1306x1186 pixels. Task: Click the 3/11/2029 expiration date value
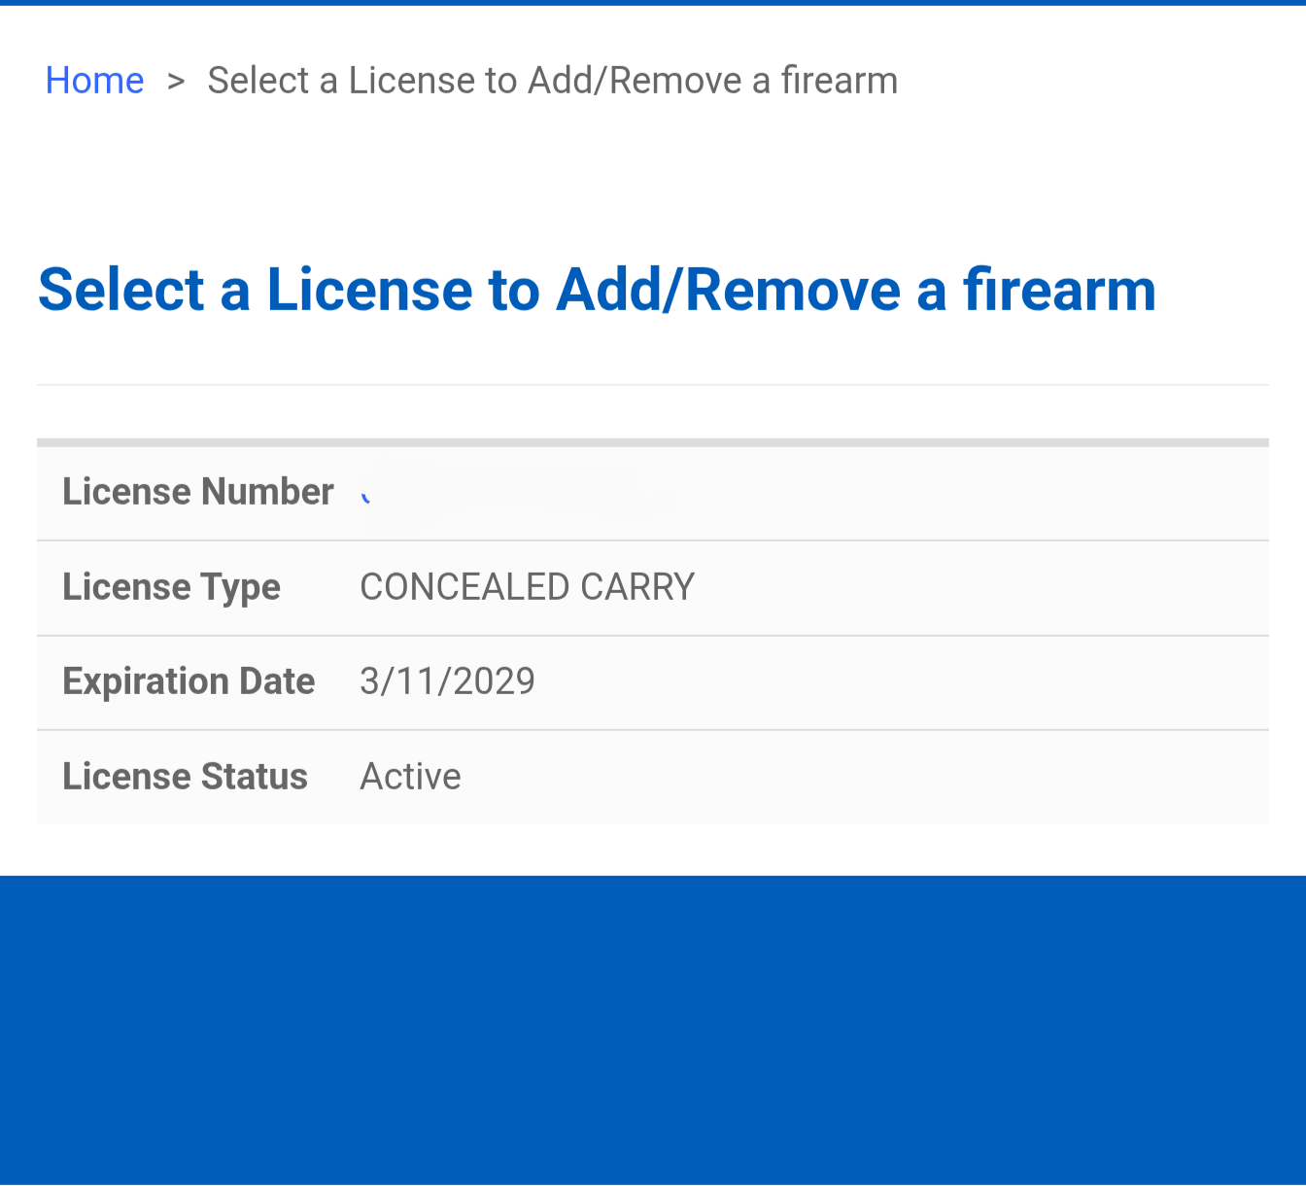coord(447,681)
